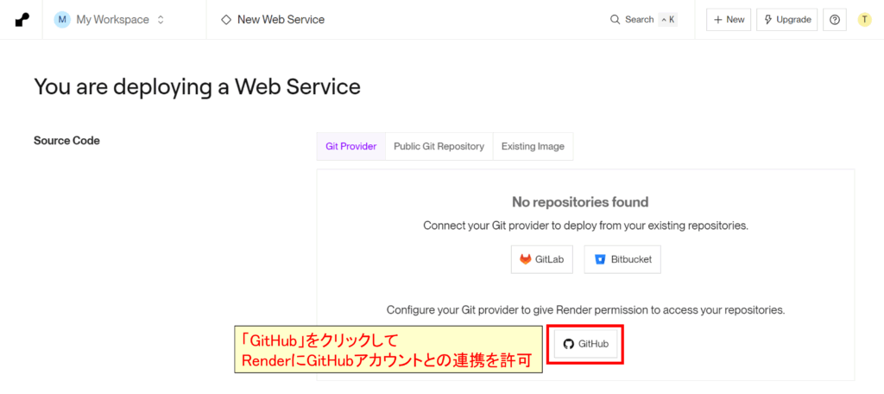Open the My Workspace switcher dropdown
The width and height of the screenshot is (884, 394).
pos(110,20)
